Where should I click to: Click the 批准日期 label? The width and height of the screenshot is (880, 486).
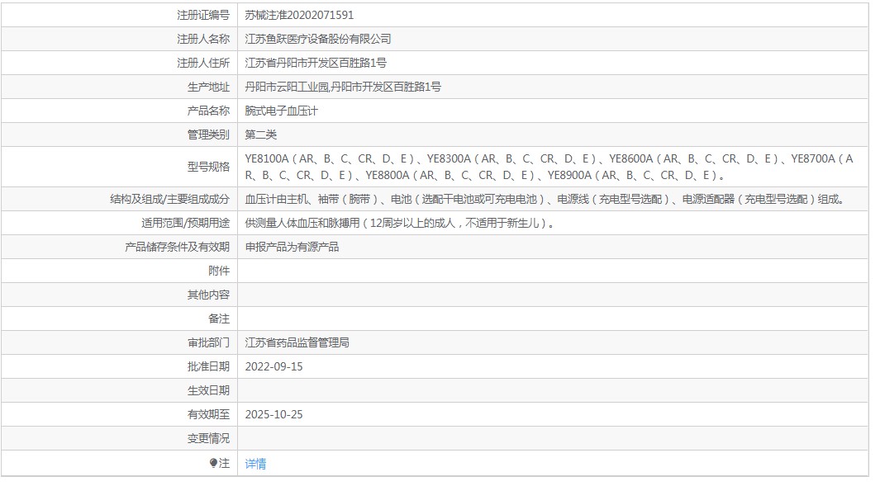(x=208, y=366)
